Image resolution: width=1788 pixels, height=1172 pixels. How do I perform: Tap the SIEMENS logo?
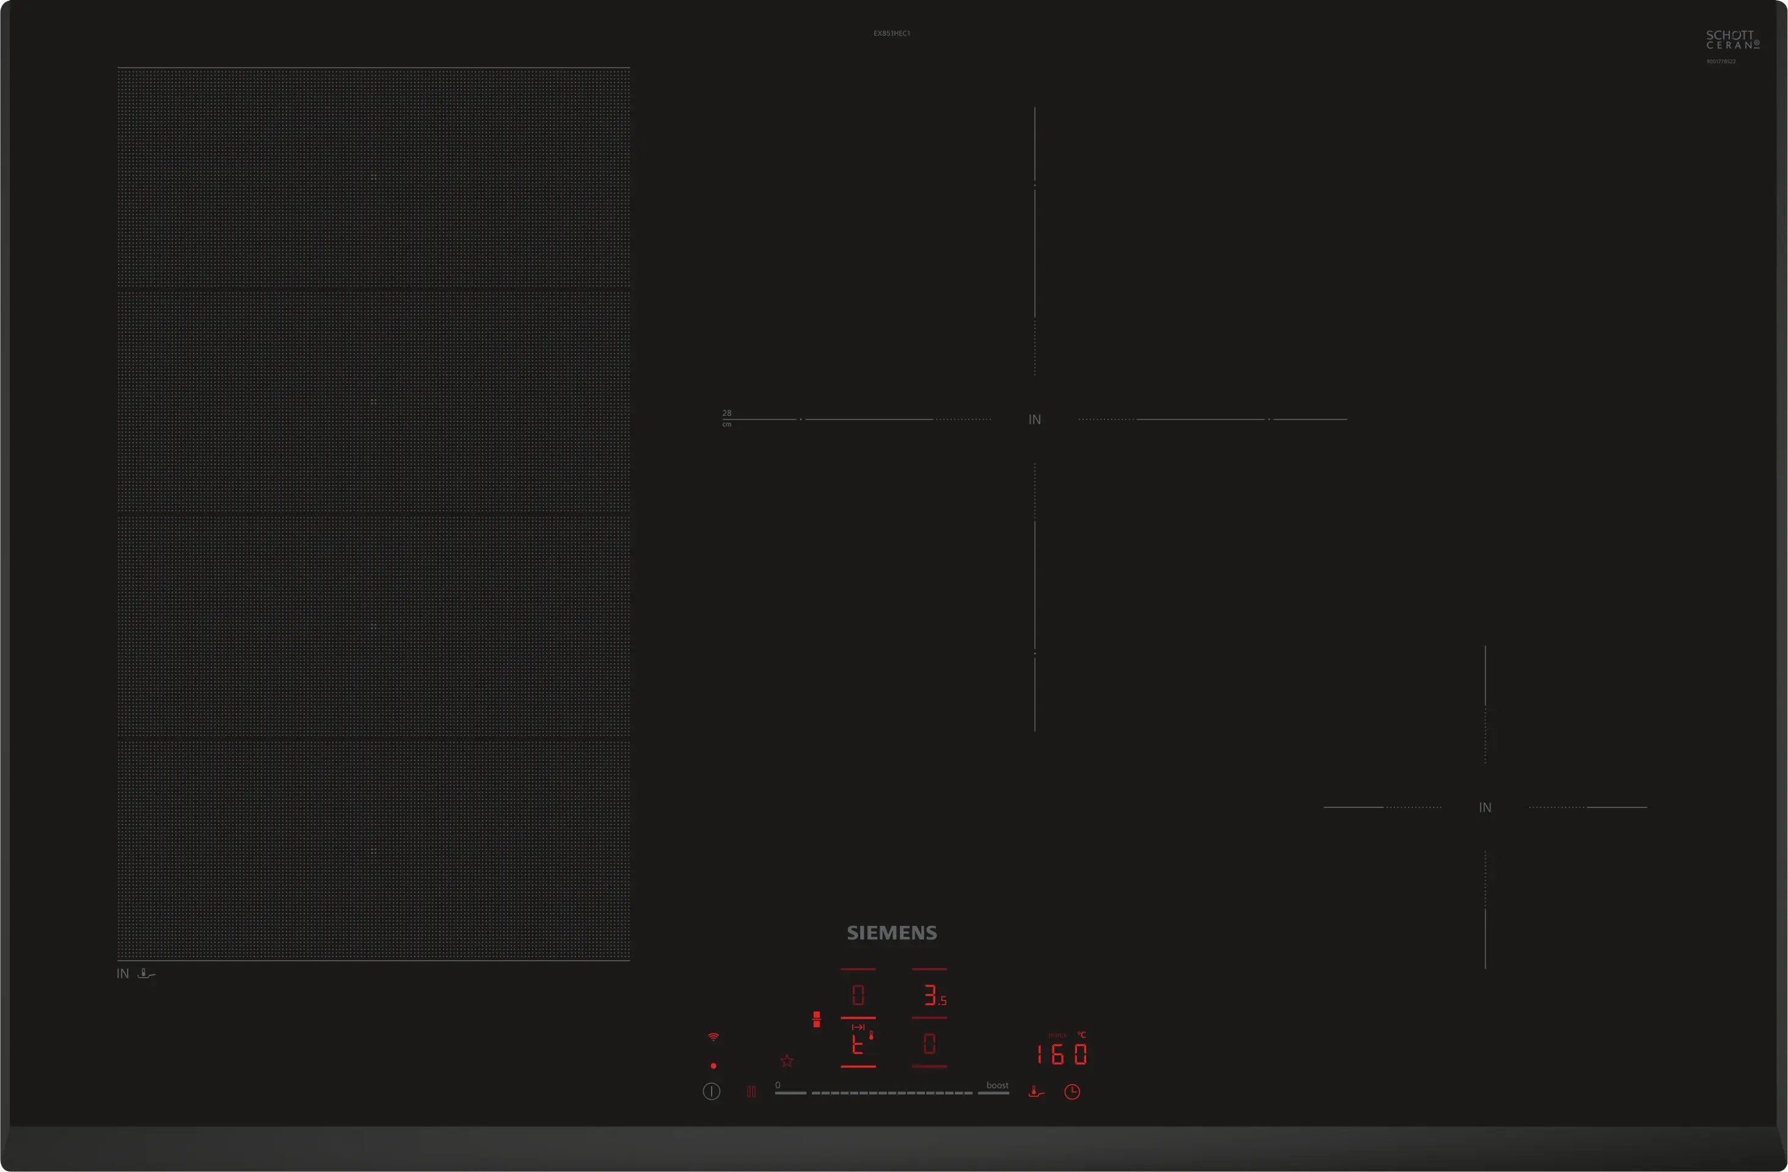[892, 933]
